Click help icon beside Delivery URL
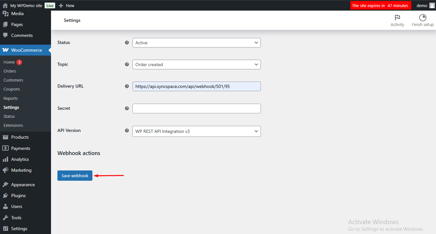Image resolution: width=436 pixels, height=234 pixels. point(127,86)
